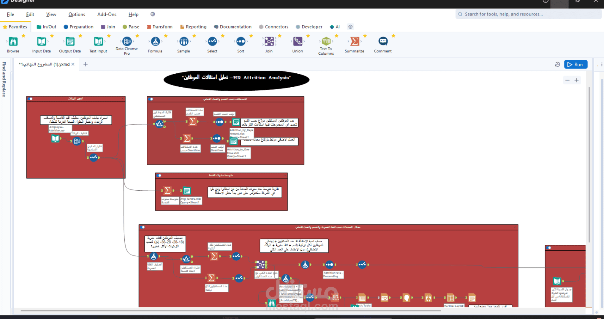Screen dimensions: 604x319
Task: Toggle the Summarize tool favorite star
Action: pyautogui.click(x=365, y=36)
